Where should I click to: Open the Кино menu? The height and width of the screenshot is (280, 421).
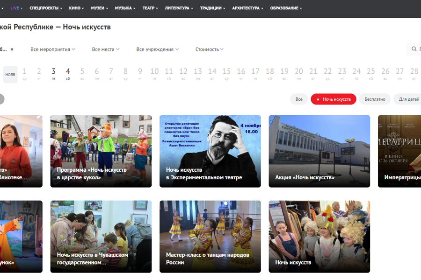(x=76, y=8)
